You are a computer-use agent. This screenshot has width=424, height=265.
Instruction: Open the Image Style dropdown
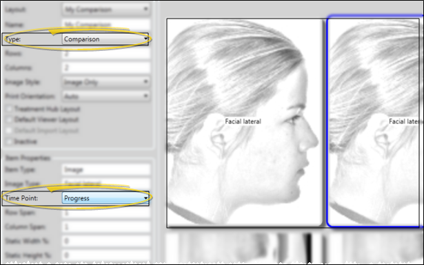(x=106, y=82)
